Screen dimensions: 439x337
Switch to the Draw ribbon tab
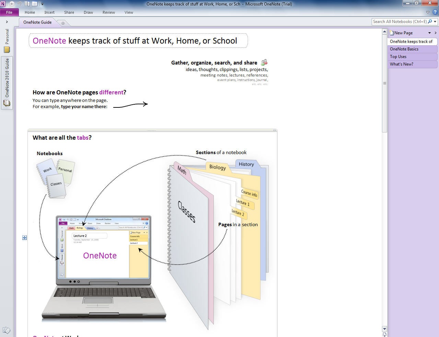(x=88, y=12)
